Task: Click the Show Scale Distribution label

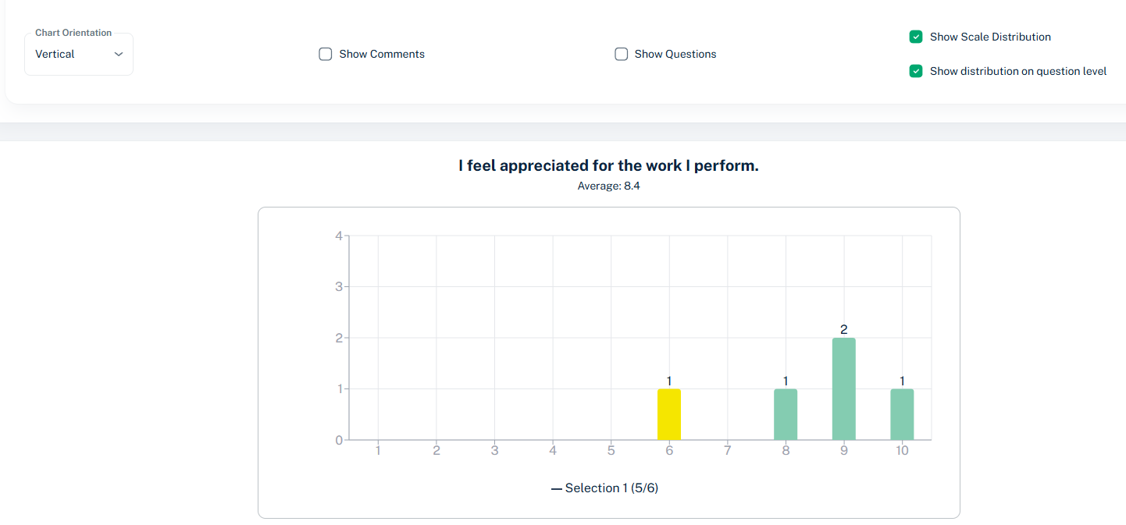Action: [990, 37]
